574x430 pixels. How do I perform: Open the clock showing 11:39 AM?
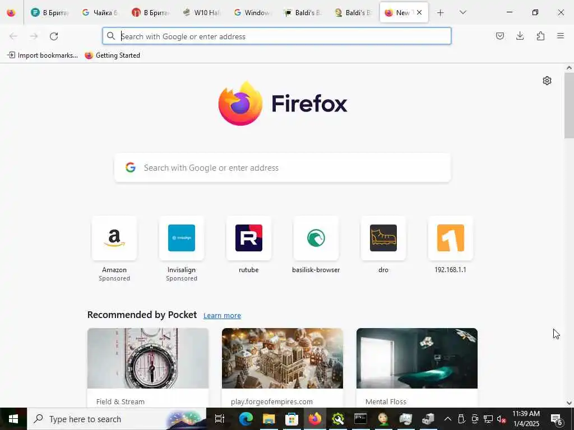[x=526, y=419]
